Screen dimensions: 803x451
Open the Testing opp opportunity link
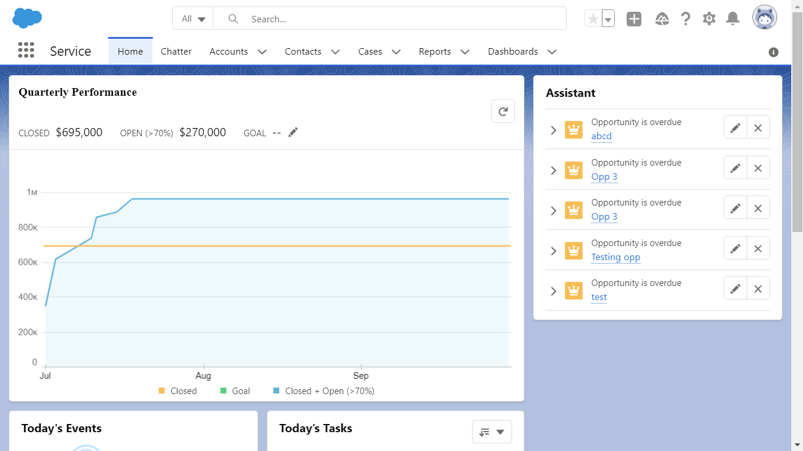pos(615,257)
